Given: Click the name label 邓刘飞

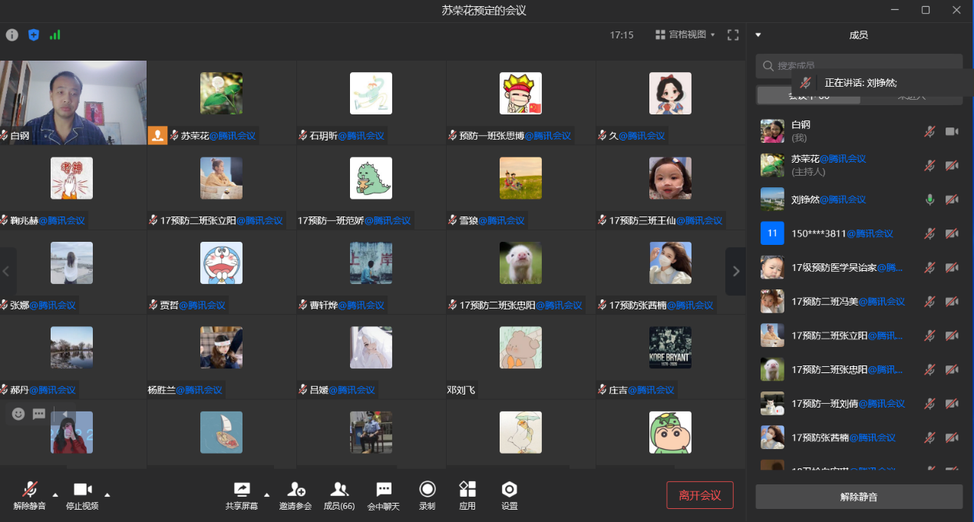Looking at the screenshot, I should pos(461,390).
